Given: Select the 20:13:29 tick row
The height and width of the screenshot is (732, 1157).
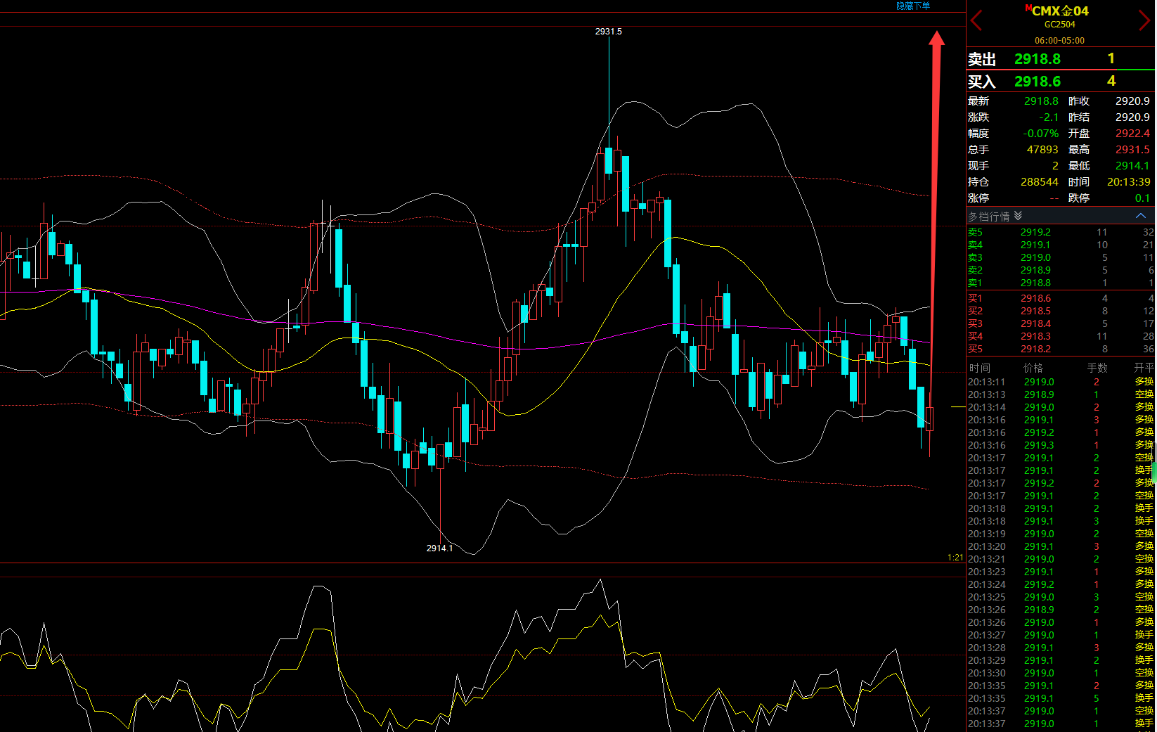Looking at the screenshot, I should point(1061,660).
